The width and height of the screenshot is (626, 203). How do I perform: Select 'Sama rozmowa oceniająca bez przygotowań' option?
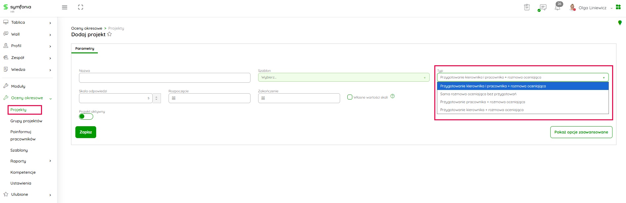point(478,94)
